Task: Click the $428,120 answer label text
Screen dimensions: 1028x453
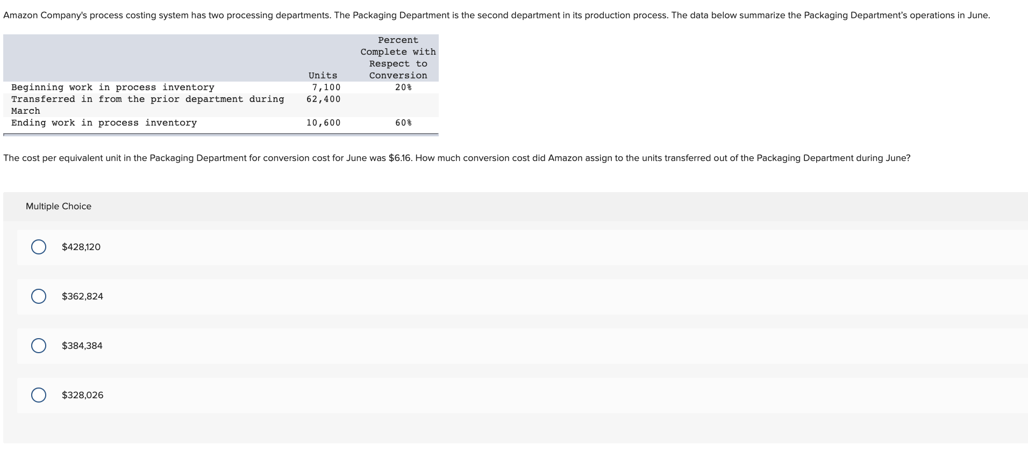Action: coord(81,247)
